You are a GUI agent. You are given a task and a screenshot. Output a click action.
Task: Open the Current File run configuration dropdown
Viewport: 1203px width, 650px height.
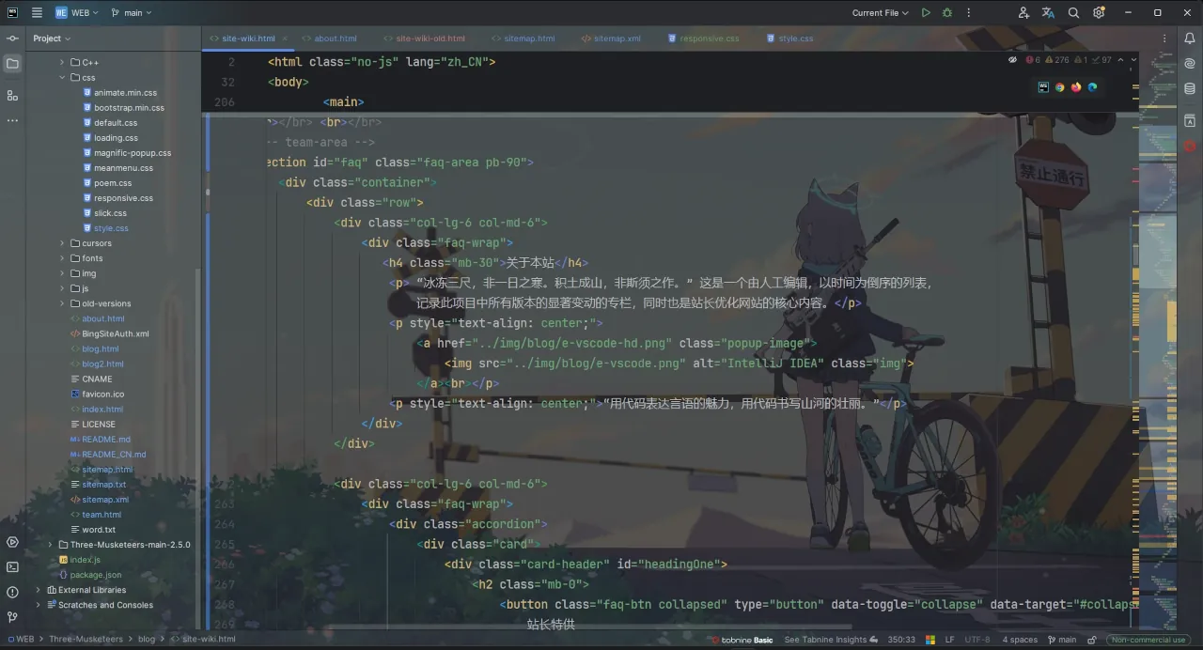880,13
